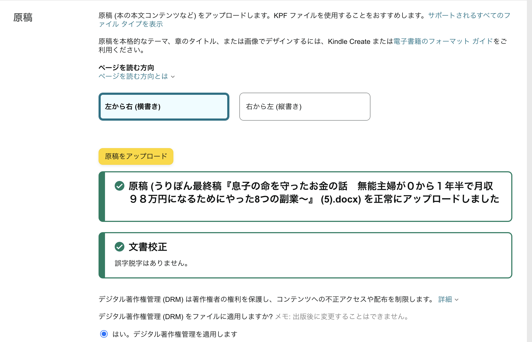The width and height of the screenshot is (532, 342).
Task: Click the 原稿 section heading
Action: point(23,18)
